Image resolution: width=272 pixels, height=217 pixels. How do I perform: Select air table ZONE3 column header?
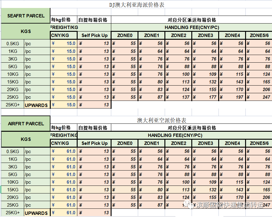pyautogui.click(x=205, y=143)
